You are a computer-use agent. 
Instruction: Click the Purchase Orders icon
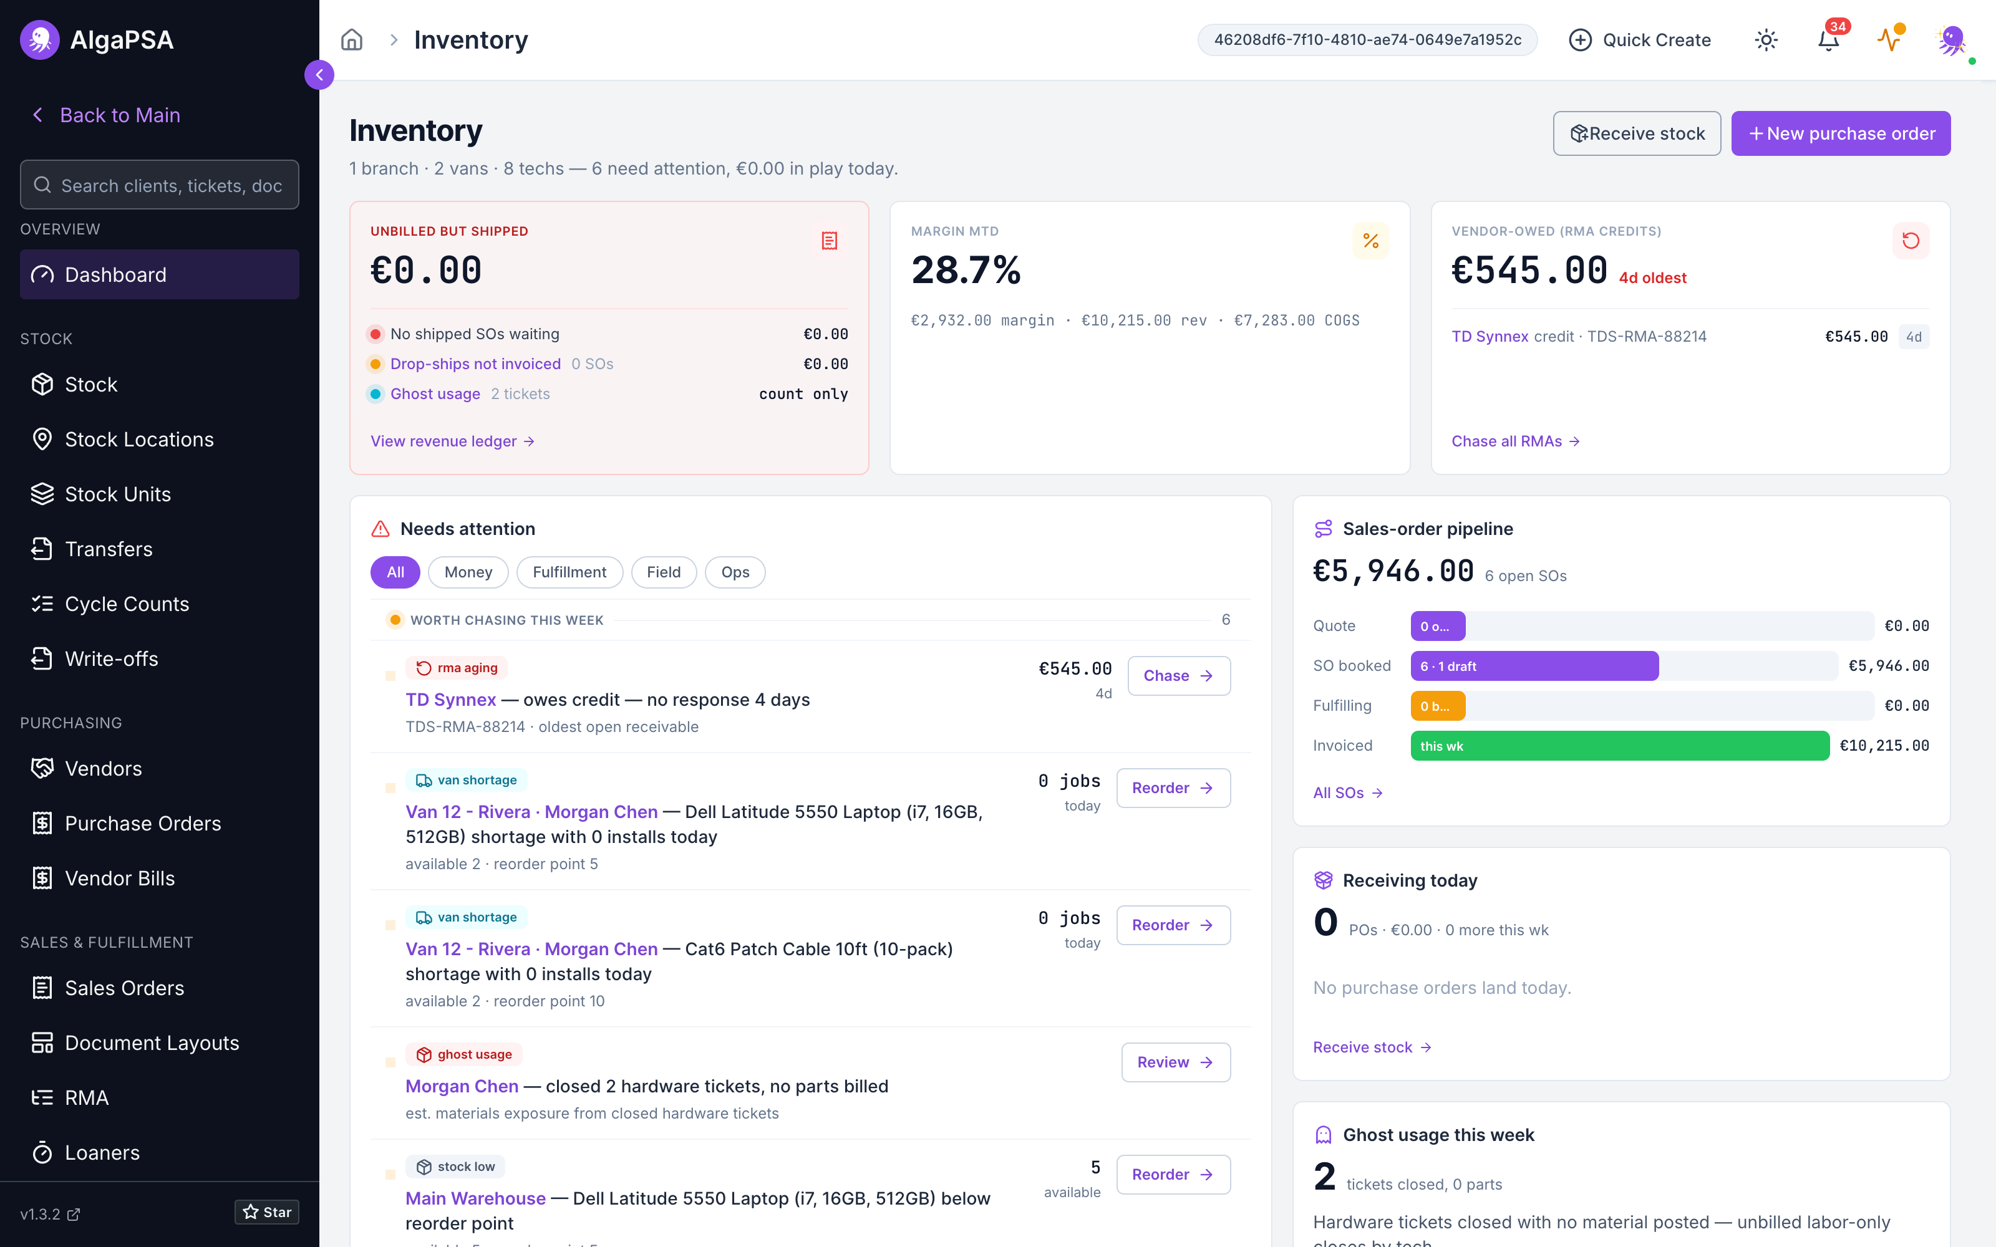[x=42, y=823]
